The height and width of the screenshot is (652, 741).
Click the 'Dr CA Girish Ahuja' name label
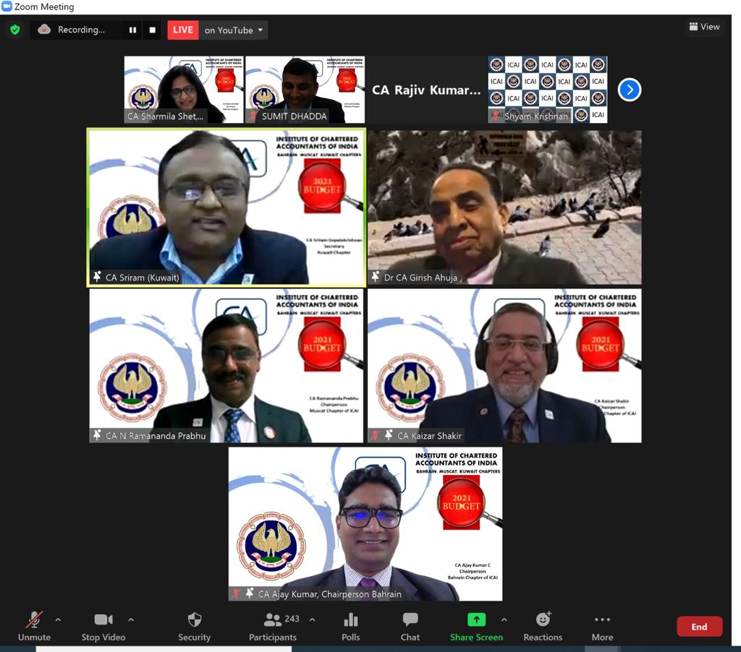coord(420,278)
